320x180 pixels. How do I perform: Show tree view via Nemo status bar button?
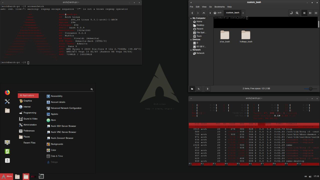click(x=199, y=88)
